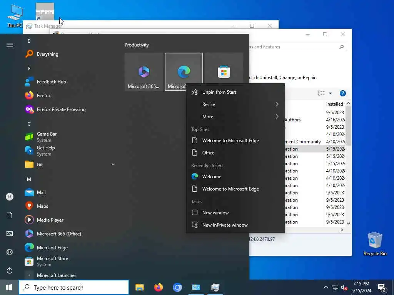This screenshot has height=295, width=394.
Task: Switch to Task Manager taskbar icon
Action: tap(215, 287)
